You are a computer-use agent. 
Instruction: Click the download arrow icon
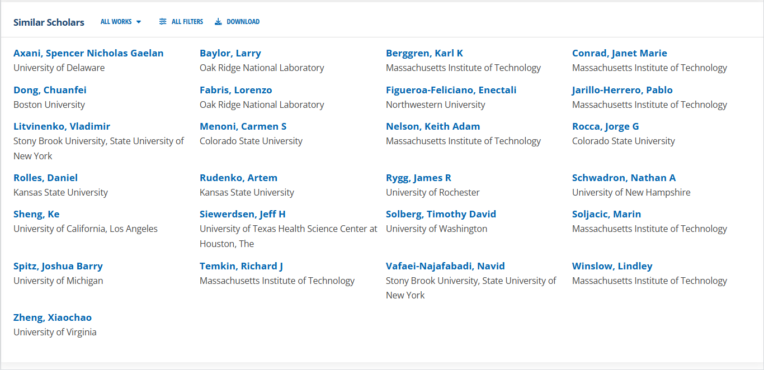tap(218, 22)
